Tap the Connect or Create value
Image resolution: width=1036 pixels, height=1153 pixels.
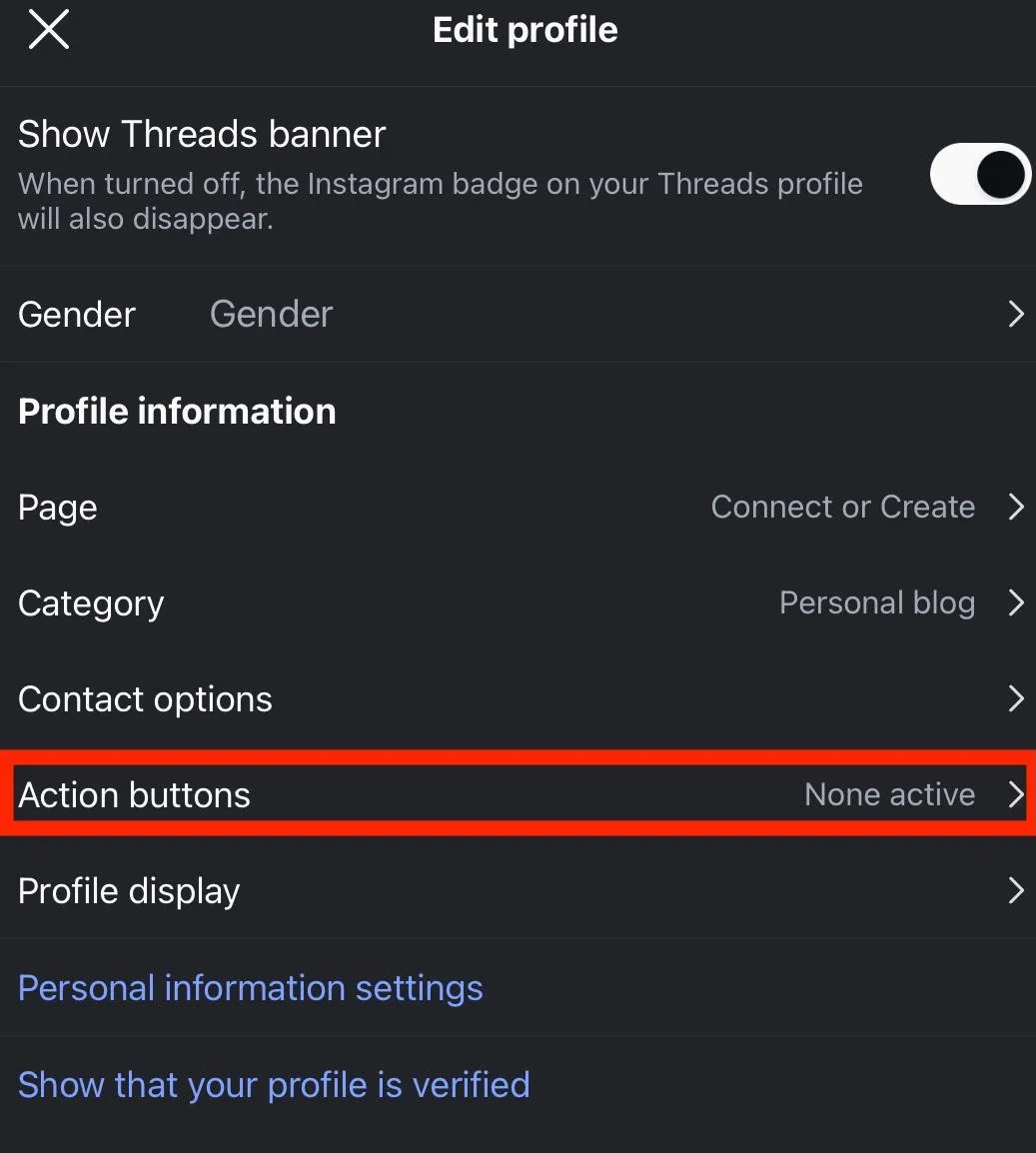[842, 507]
